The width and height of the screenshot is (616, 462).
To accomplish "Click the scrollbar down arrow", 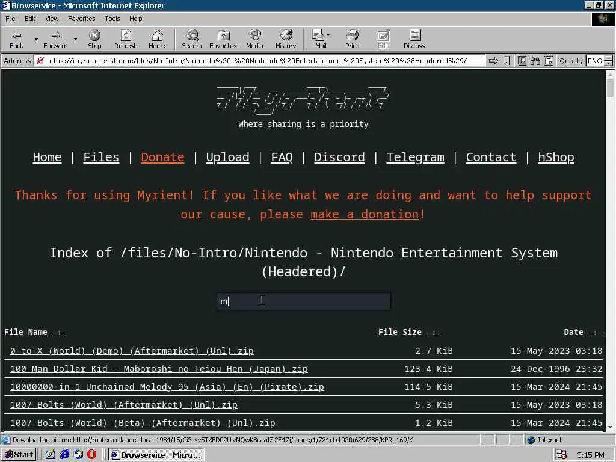I will (x=610, y=427).
